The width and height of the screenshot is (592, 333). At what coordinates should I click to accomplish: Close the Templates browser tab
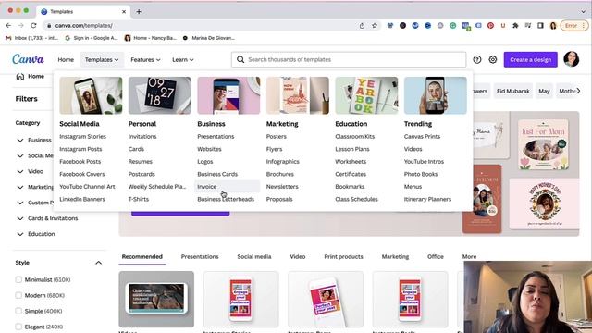click(124, 12)
